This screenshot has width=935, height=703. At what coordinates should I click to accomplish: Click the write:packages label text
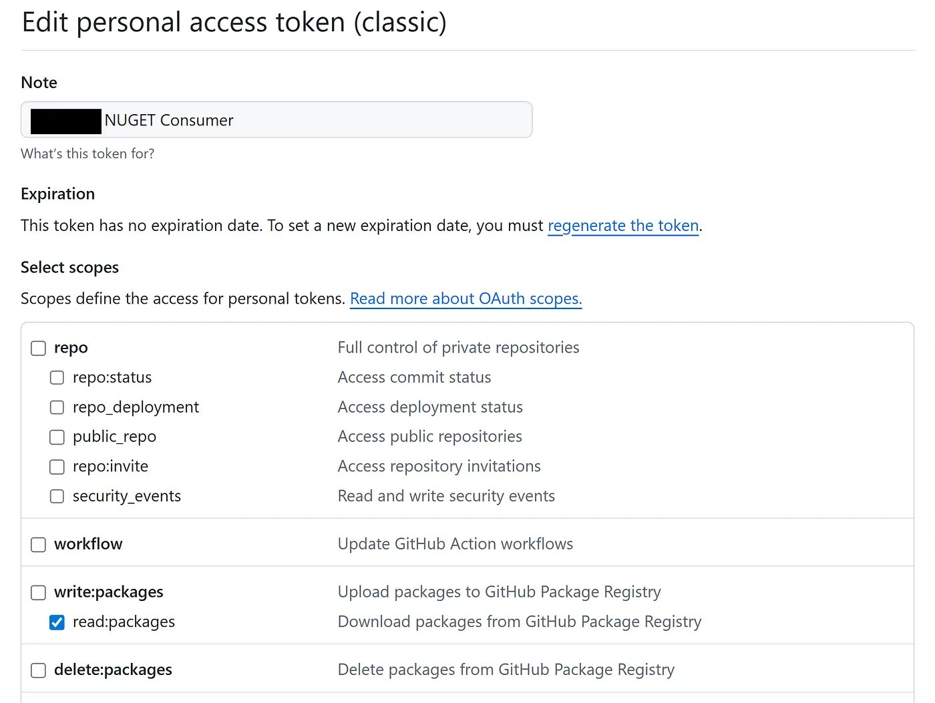pyautogui.click(x=108, y=592)
